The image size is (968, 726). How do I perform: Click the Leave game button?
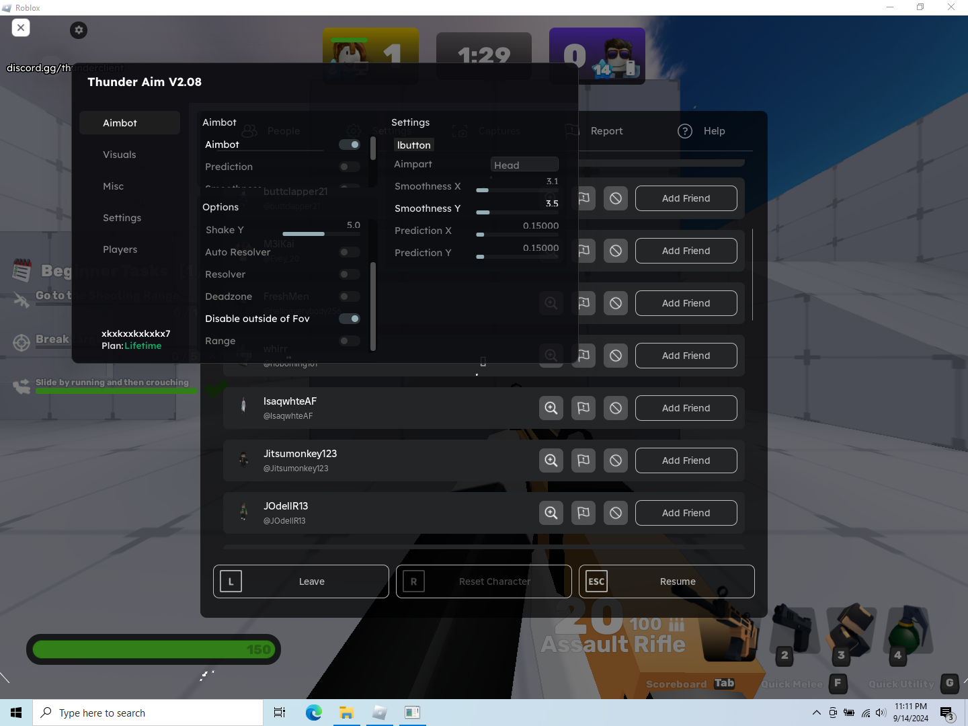pos(301,581)
